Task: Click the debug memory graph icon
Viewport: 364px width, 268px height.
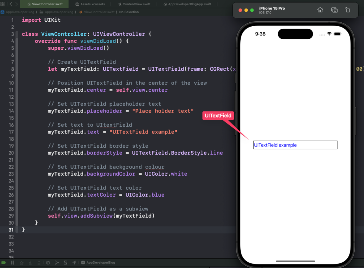Action: 56,263
